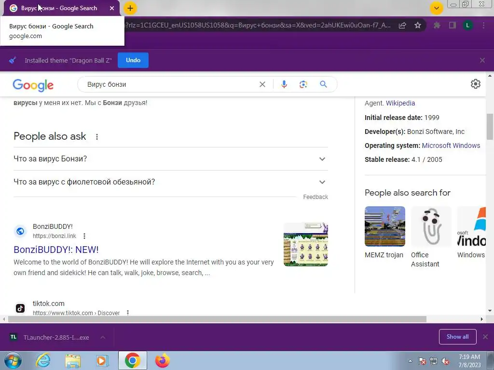494x370 pixels.
Task: Expand the TLauncher download options chevron
Action: (103, 337)
